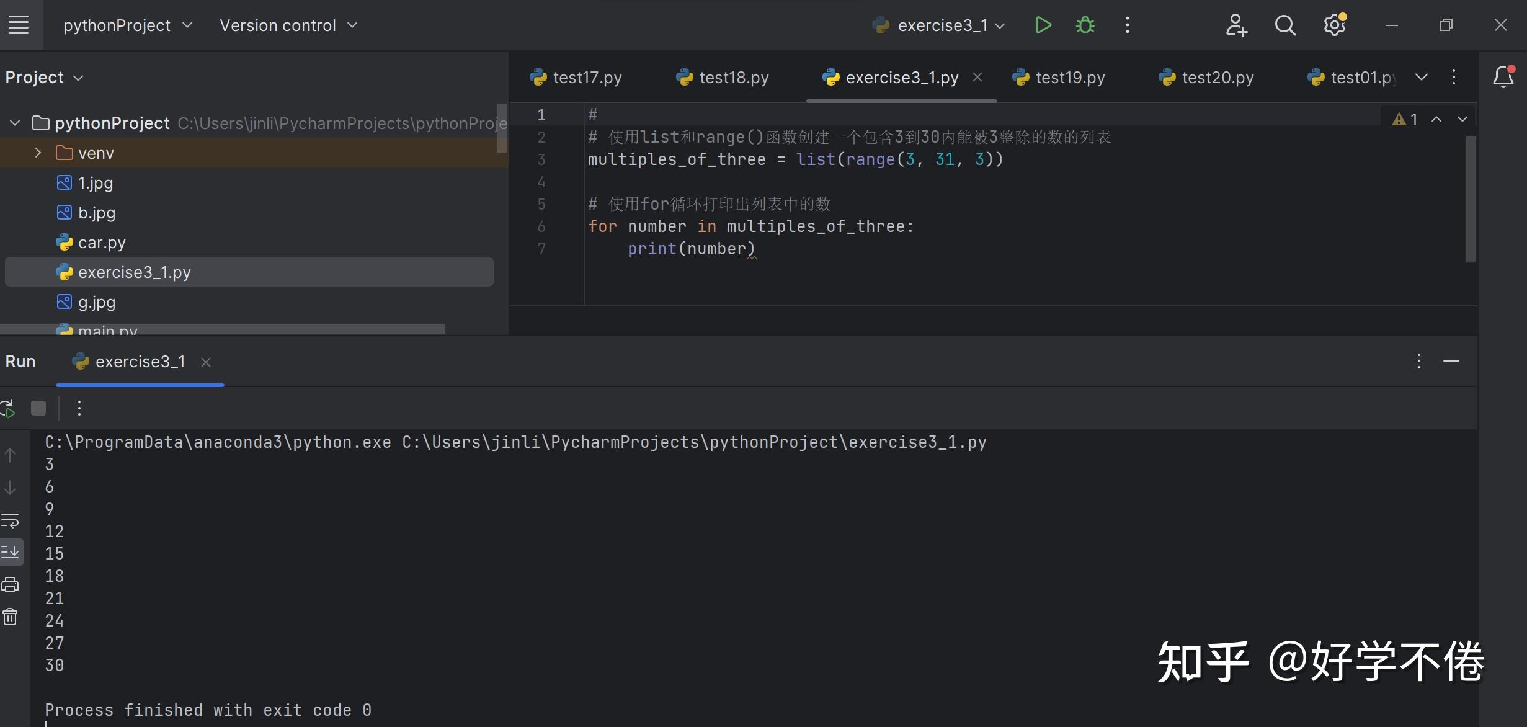1527x727 pixels.
Task: Open IDE settings gear icon
Action: point(1334,25)
